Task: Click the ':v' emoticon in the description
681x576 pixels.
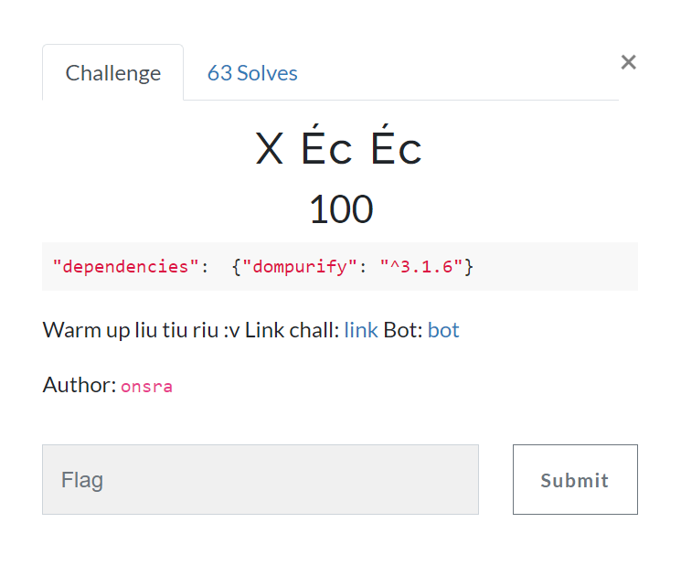Action: point(231,330)
